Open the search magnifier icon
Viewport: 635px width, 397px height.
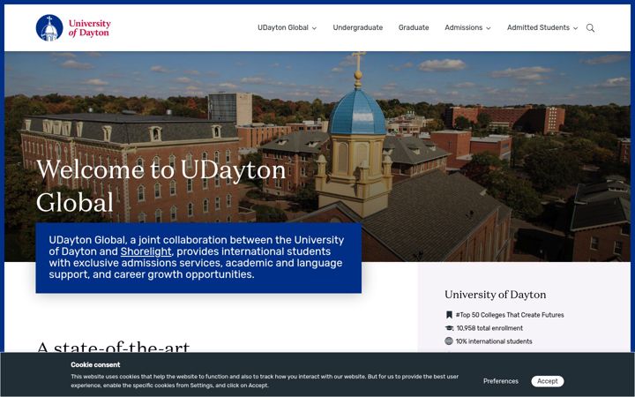click(590, 28)
